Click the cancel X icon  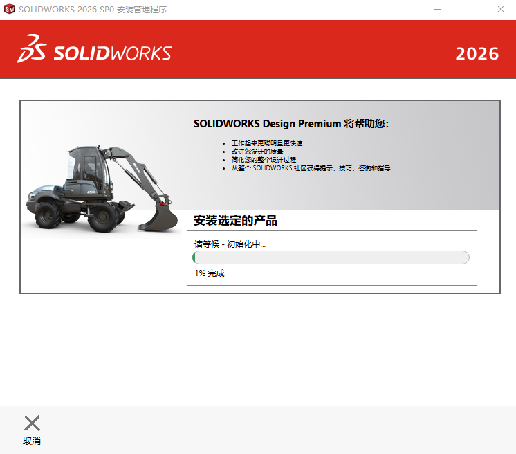32,424
